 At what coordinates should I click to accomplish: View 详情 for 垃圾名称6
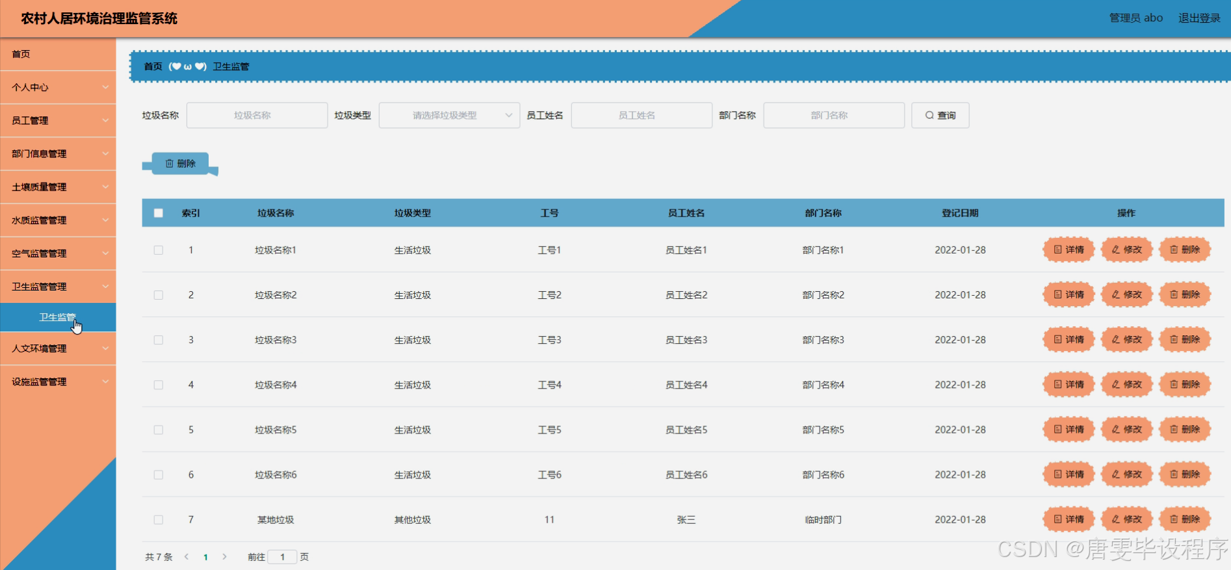click(x=1069, y=474)
